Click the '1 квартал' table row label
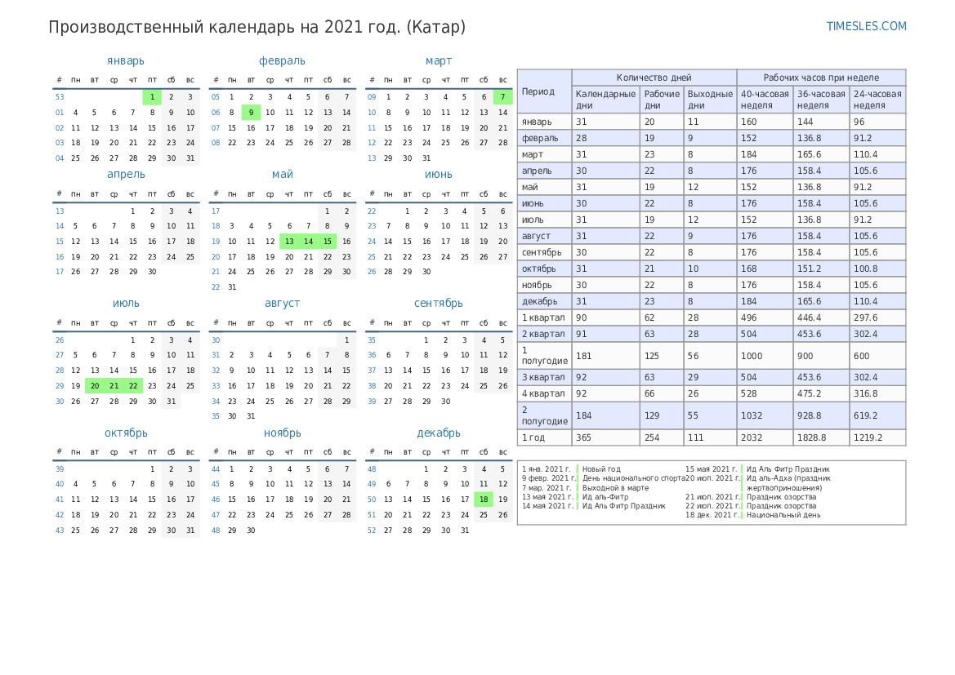The width and height of the screenshot is (955, 675). (543, 318)
